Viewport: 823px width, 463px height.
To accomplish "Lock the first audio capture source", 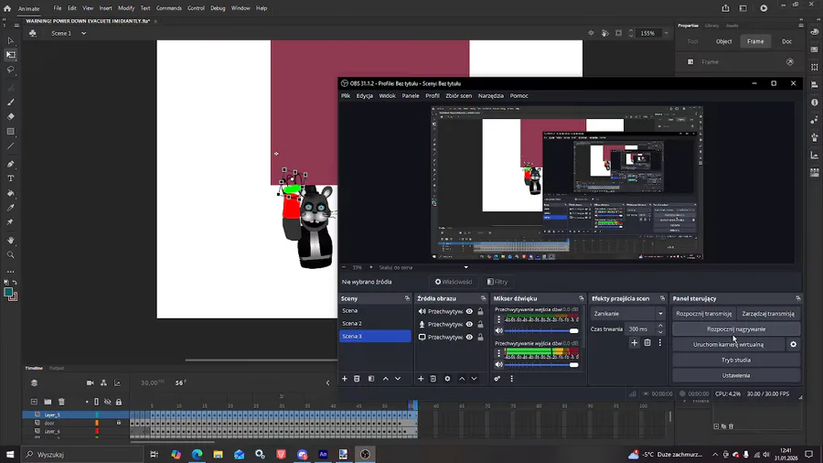I will coord(480,311).
